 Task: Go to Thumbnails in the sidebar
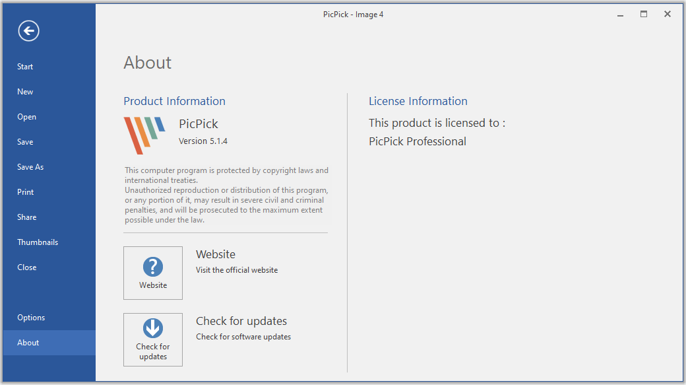point(38,242)
